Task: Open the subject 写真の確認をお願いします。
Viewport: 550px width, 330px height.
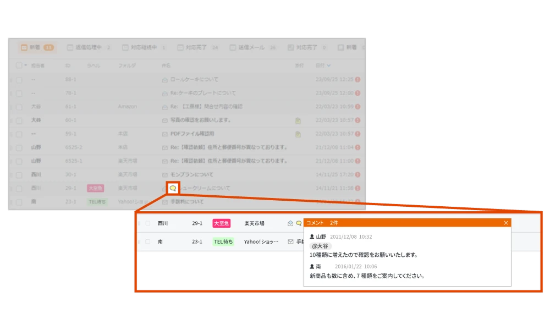Action: tap(201, 120)
